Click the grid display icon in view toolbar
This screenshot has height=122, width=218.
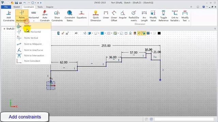pos(109,33)
